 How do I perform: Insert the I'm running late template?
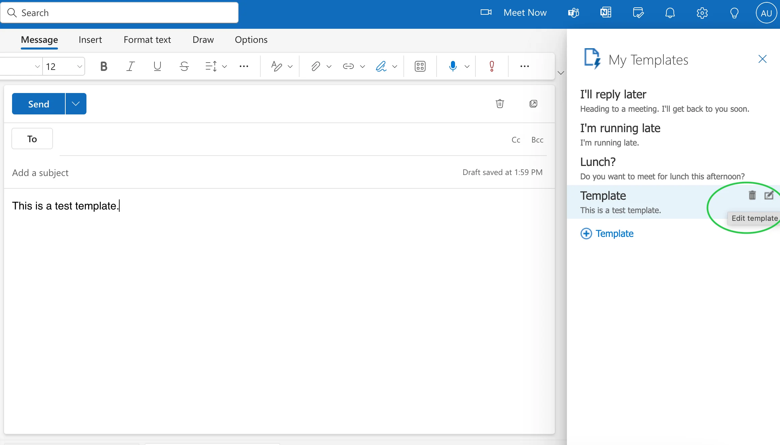[673, 135]
